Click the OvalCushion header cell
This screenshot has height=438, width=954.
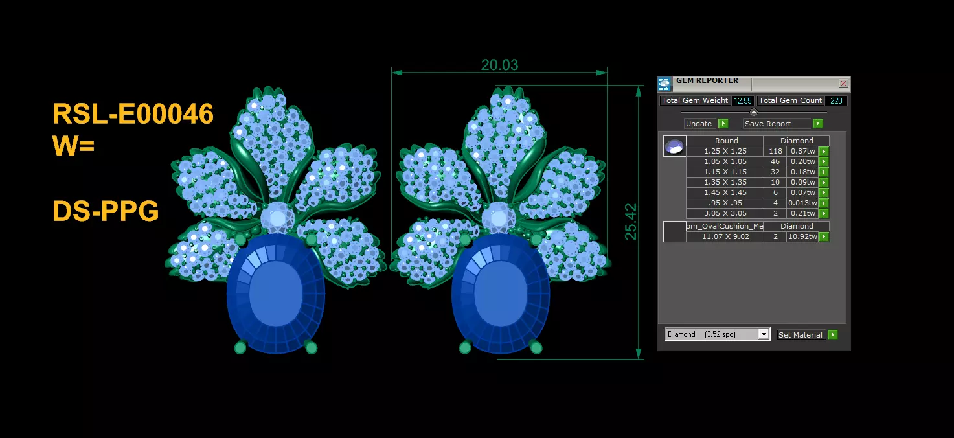[x=725, y=226]
